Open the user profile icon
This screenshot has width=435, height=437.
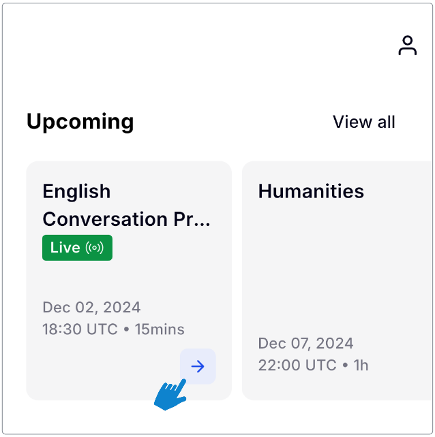[x=407, y=46]
